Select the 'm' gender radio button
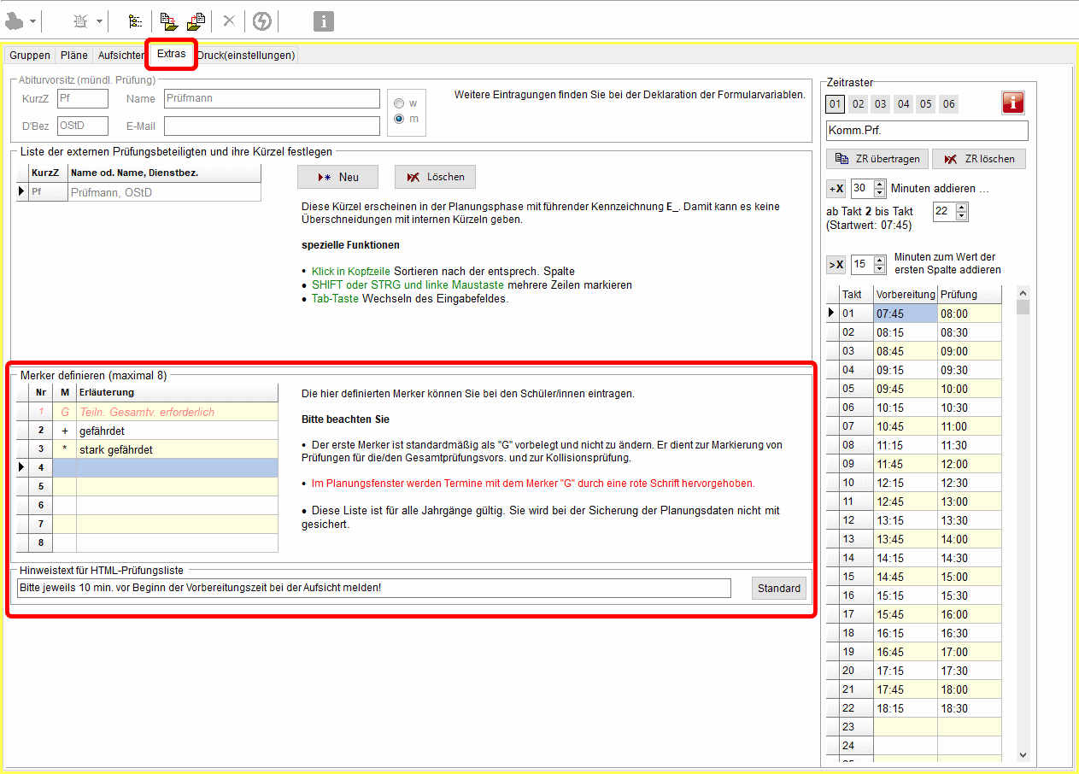This screenshot has width=1079, height=774. tap(399, 119)
